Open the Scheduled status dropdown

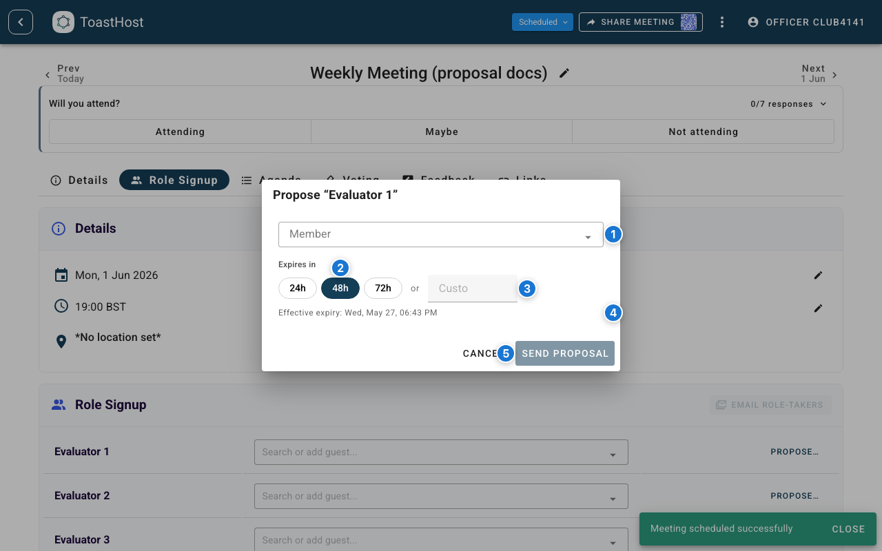point(542,22)
